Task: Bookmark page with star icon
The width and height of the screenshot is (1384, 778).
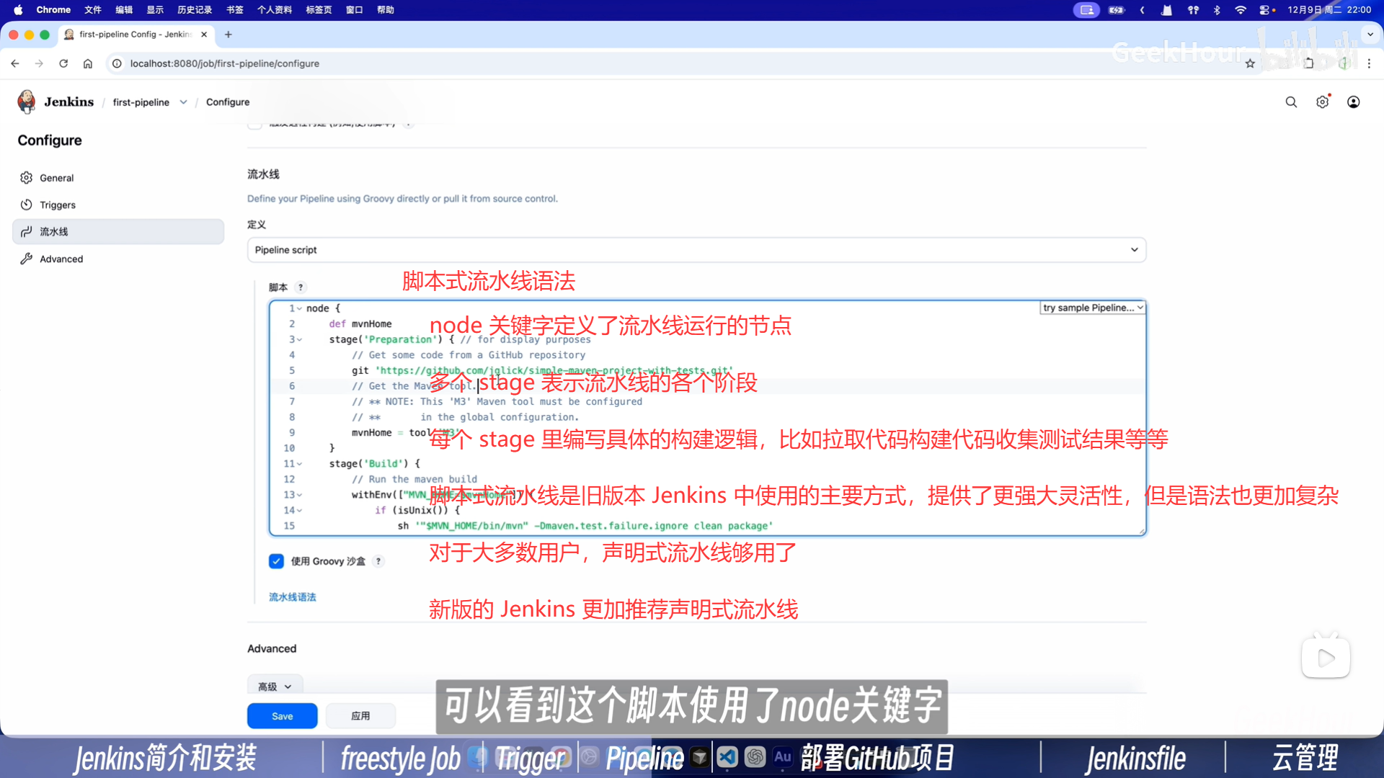Action: tap(1250, 63)
